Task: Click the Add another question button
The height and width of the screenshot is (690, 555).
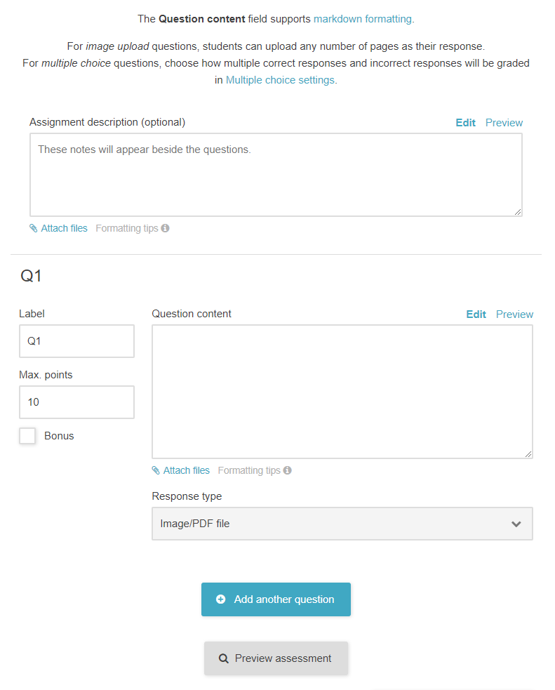Action: (276, 599)
